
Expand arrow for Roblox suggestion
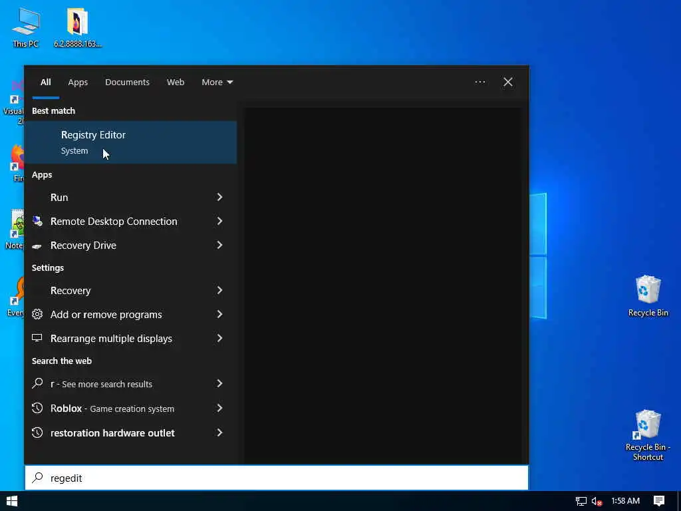pos(219,409)
